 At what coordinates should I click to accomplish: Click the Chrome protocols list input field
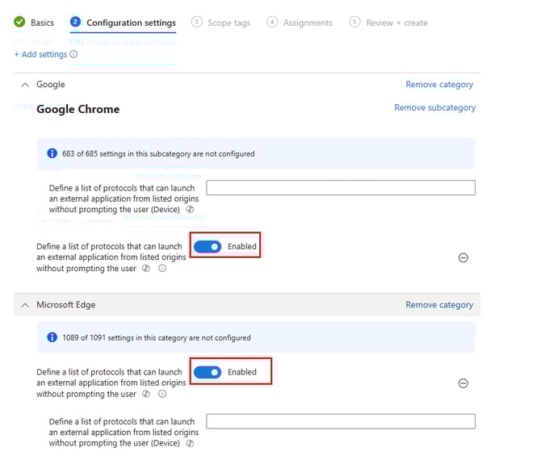click(x=341, y=188)
